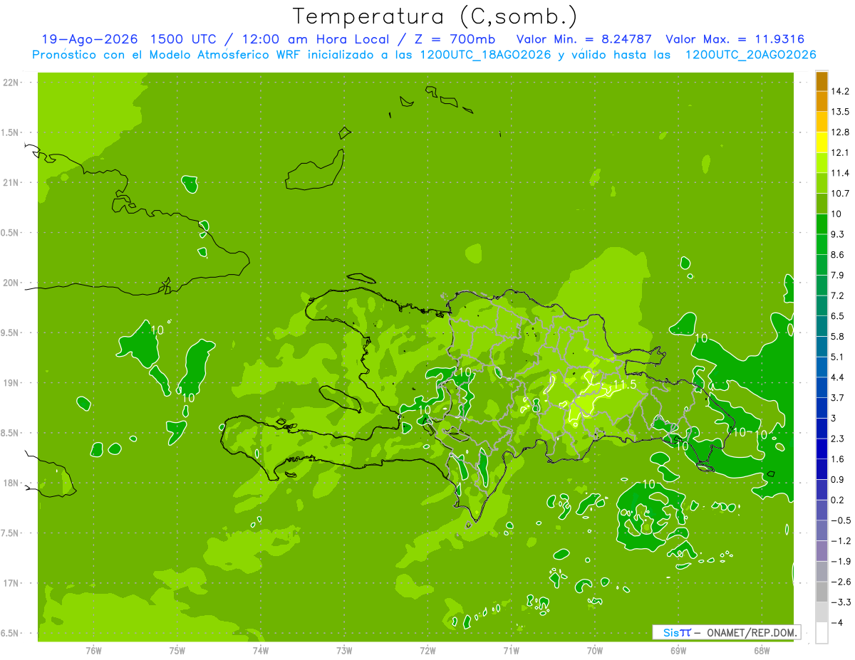
Task: Click the dark green swatch between 9.3 and 10
Action: click(822, 224)
